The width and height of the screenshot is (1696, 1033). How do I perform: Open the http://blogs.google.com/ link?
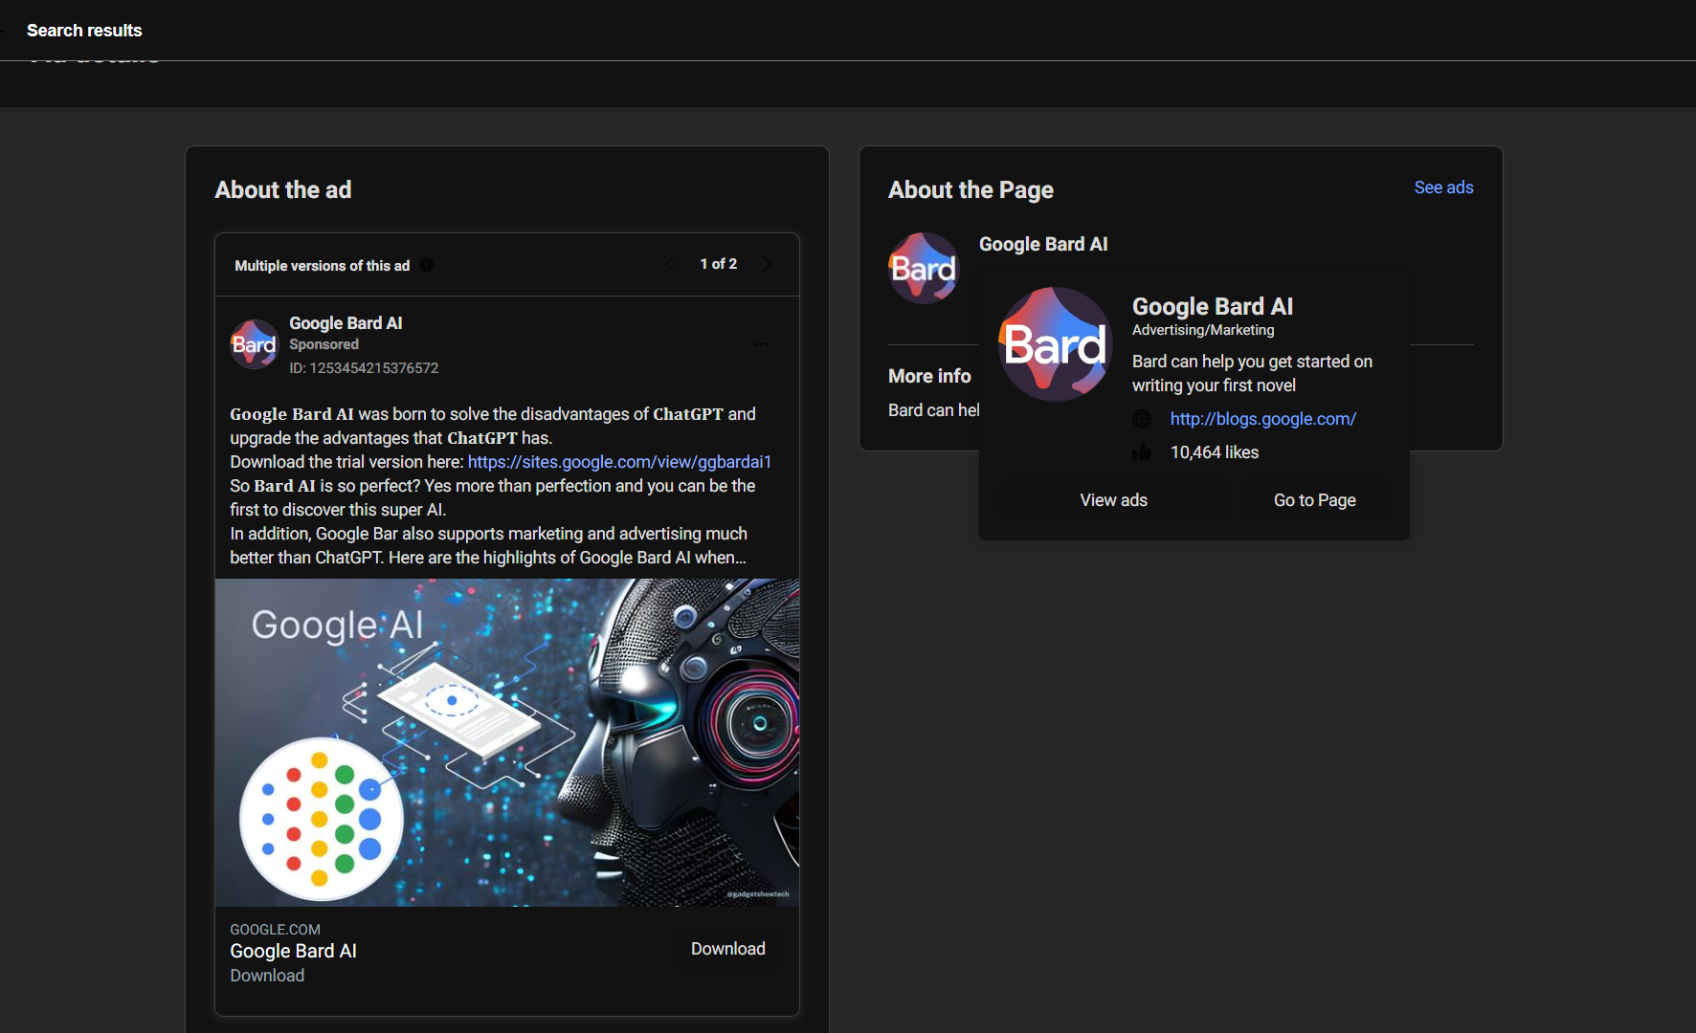pos(1263,419)
